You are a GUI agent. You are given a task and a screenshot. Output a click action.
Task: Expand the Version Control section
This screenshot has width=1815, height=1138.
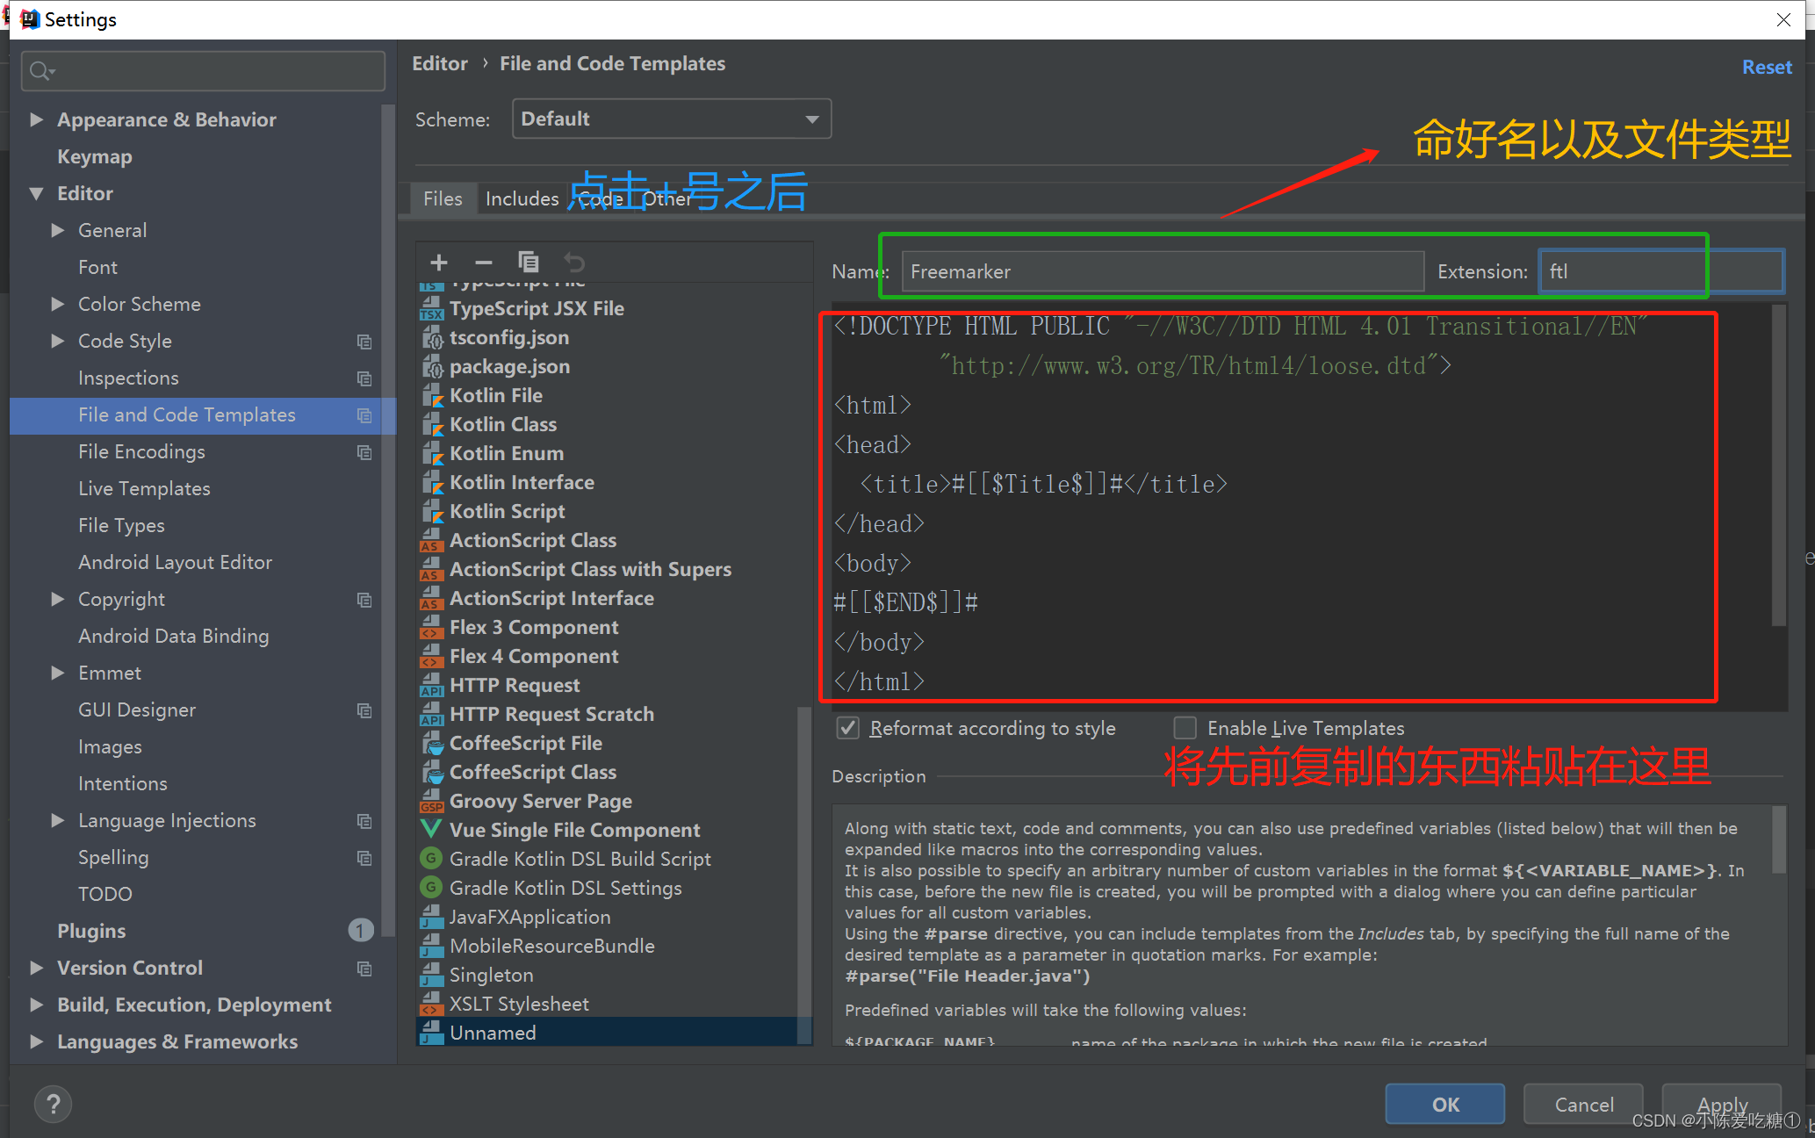point(36,968)
